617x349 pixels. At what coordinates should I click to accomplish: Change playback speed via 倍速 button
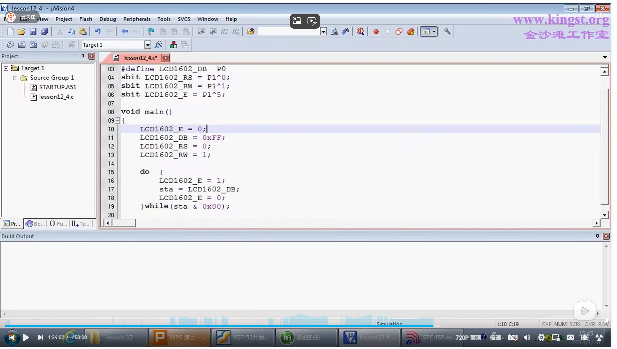(496, 338)
